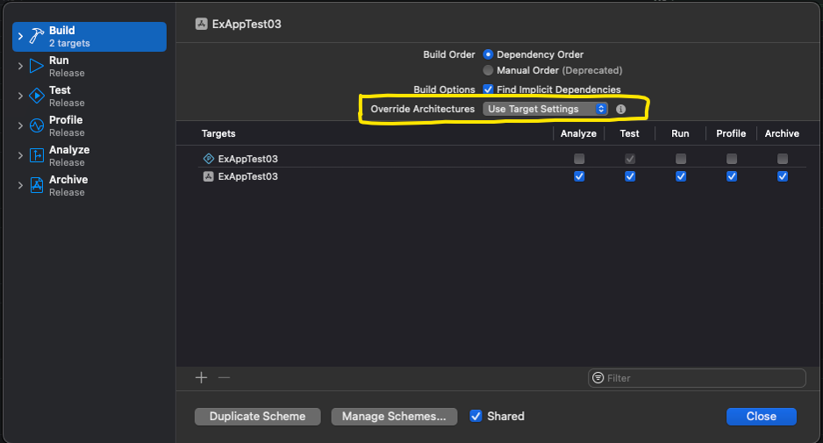Click the Test diamond icon in sidebar
Screen dimensions: 823x443
[x=36, y=96]
